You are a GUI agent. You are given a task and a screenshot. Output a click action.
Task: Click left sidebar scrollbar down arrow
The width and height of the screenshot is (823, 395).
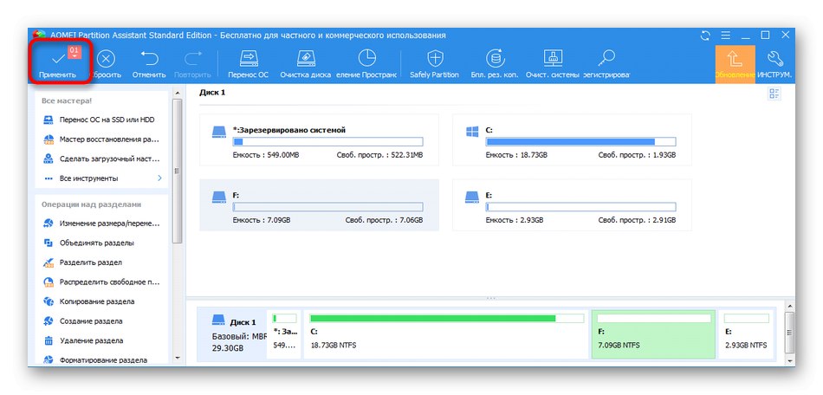coord(178,359)
